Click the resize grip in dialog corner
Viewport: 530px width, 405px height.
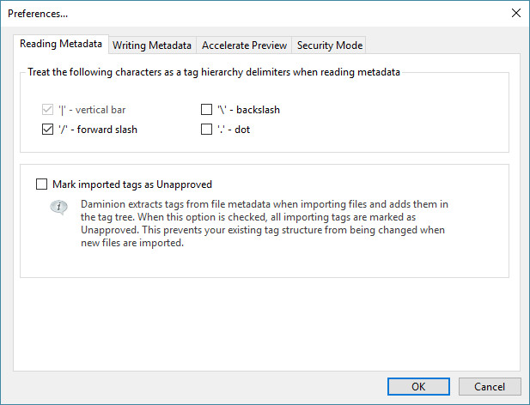(524, 399)
